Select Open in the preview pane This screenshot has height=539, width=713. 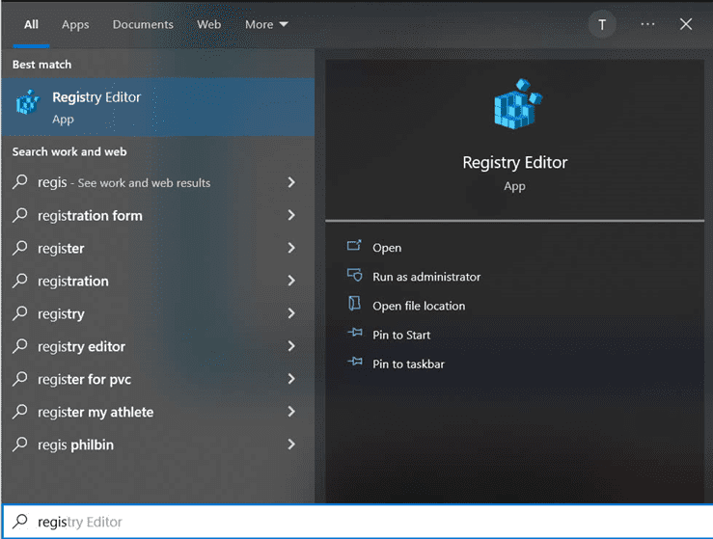point(387,248)
